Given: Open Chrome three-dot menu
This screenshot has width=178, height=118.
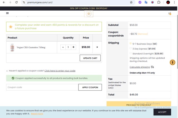Looking at the screenshot, I should tap(174, 2).
